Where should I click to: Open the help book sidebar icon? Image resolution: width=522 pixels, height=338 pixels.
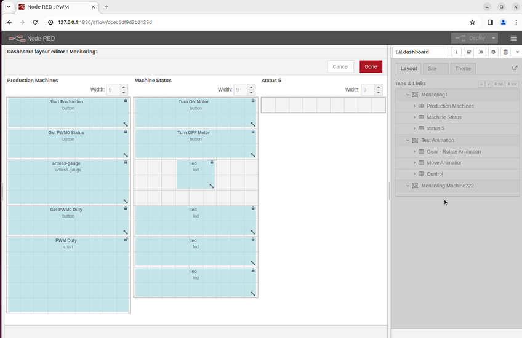(468, 52)
